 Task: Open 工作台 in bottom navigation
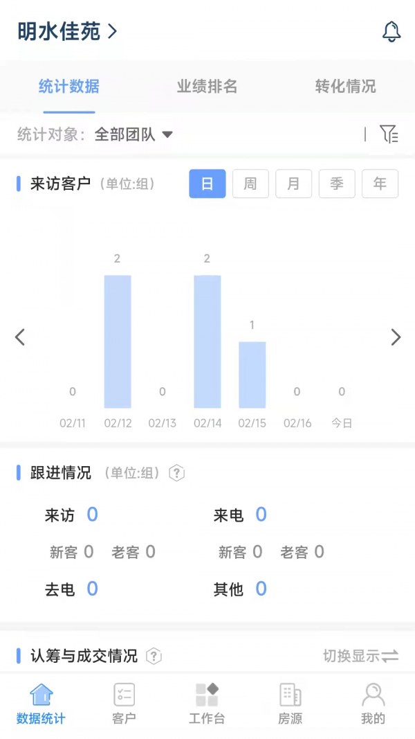(x=207, y=704)
